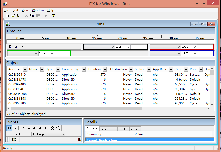This screenshot has width=221, height=152.
Task: Open the Address column filter dropdown
Action: coord(25,69)
